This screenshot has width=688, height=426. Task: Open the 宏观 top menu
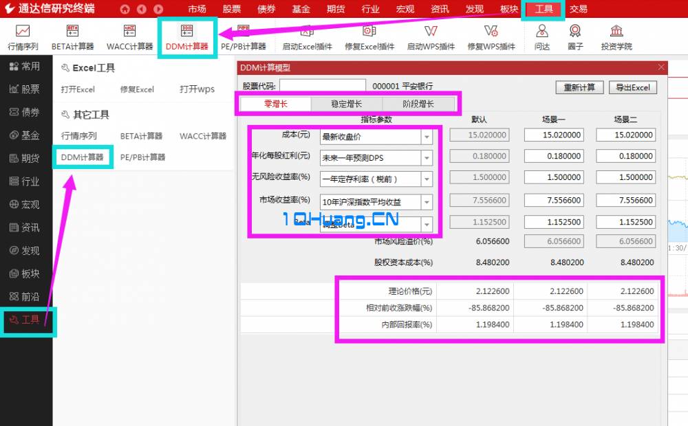click(x=405, y=9)
